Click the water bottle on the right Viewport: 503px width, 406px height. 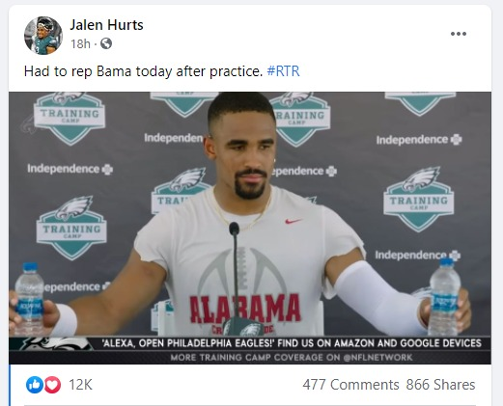[445, 297]
